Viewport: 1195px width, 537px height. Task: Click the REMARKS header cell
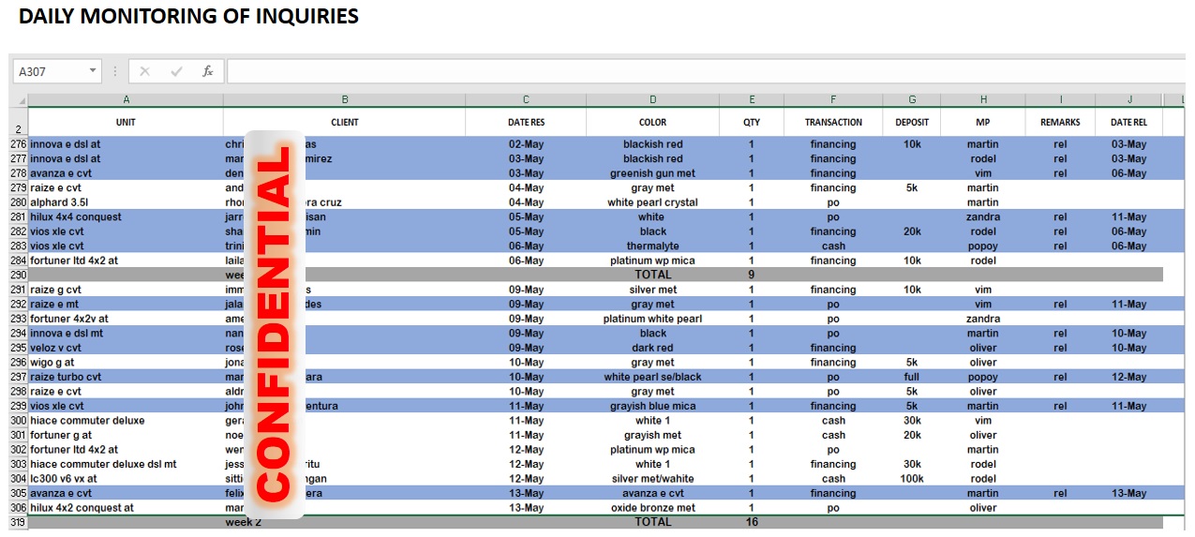point(1060,122)
